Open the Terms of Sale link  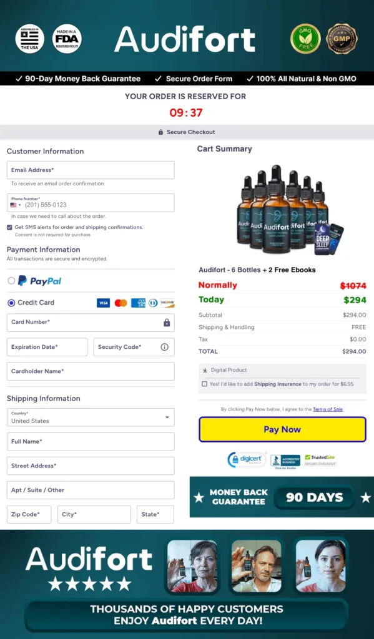(x=328, y=409)
